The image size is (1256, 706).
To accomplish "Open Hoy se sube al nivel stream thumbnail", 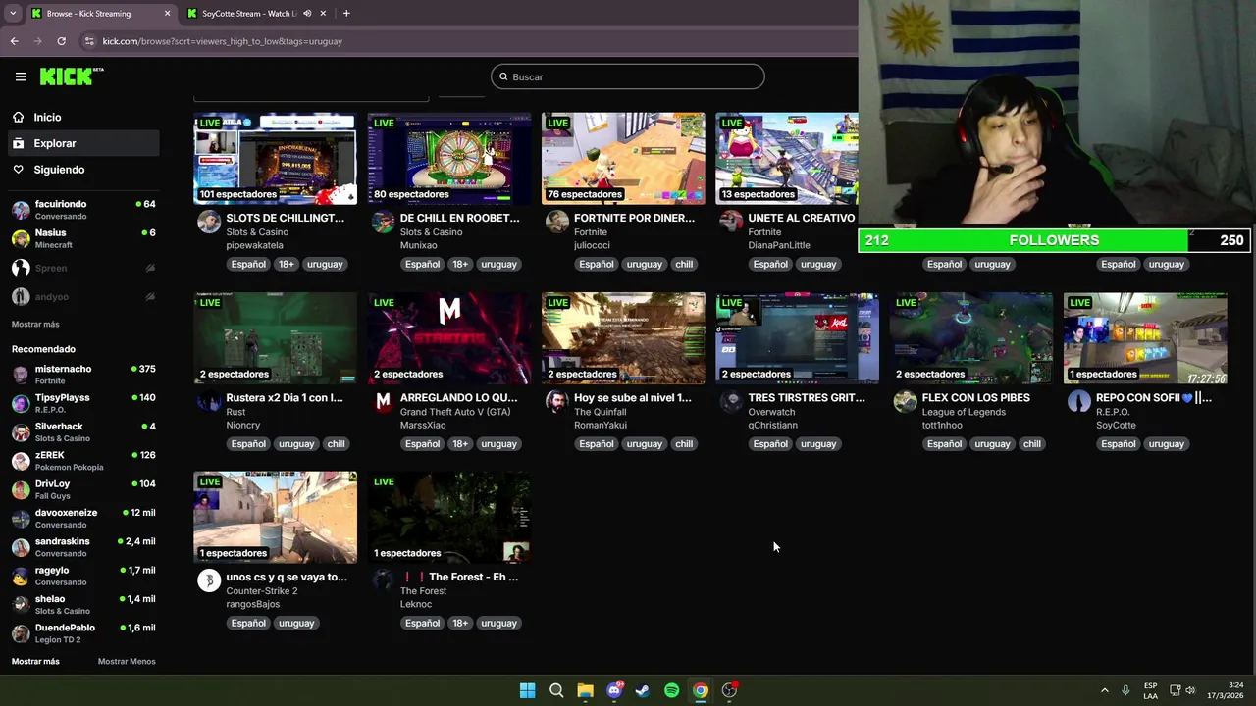I will (623, 337).
